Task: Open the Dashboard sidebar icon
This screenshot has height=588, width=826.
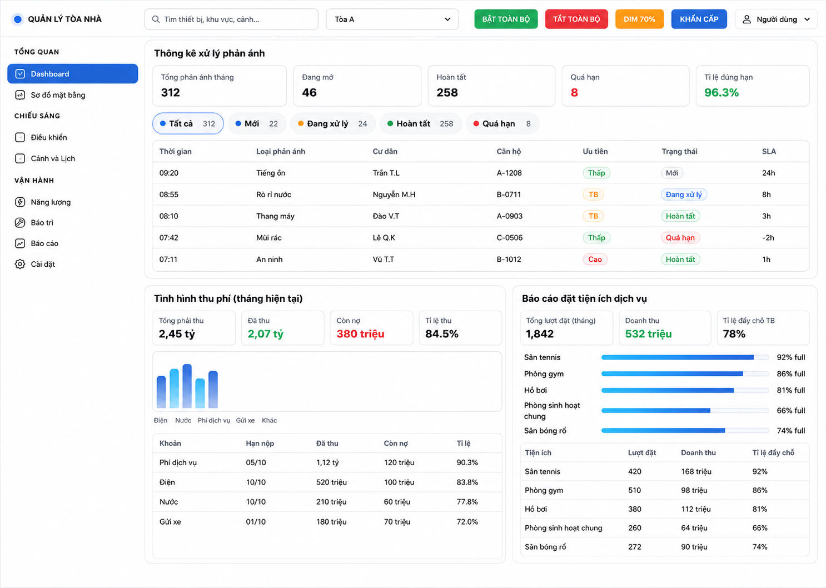Action: 20,74
